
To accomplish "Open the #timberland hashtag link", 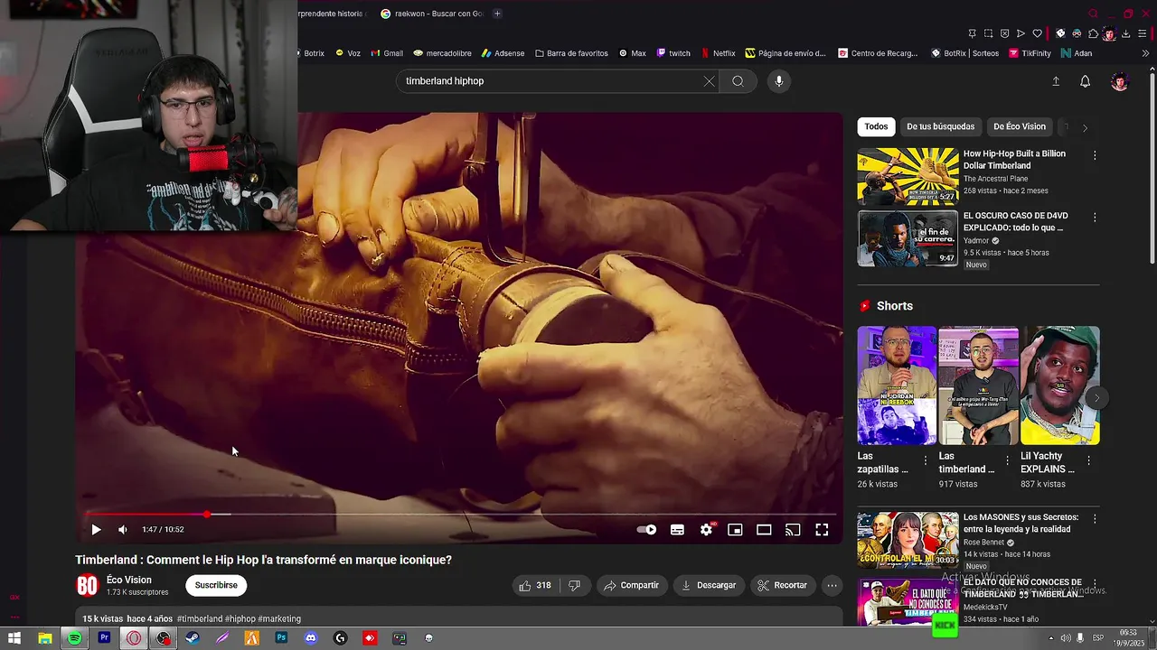I will click(x=200, y=618).
